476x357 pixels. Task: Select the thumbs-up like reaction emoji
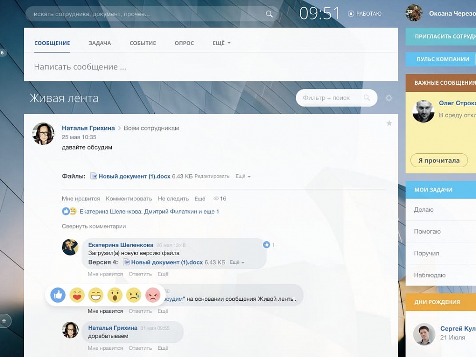58,295
